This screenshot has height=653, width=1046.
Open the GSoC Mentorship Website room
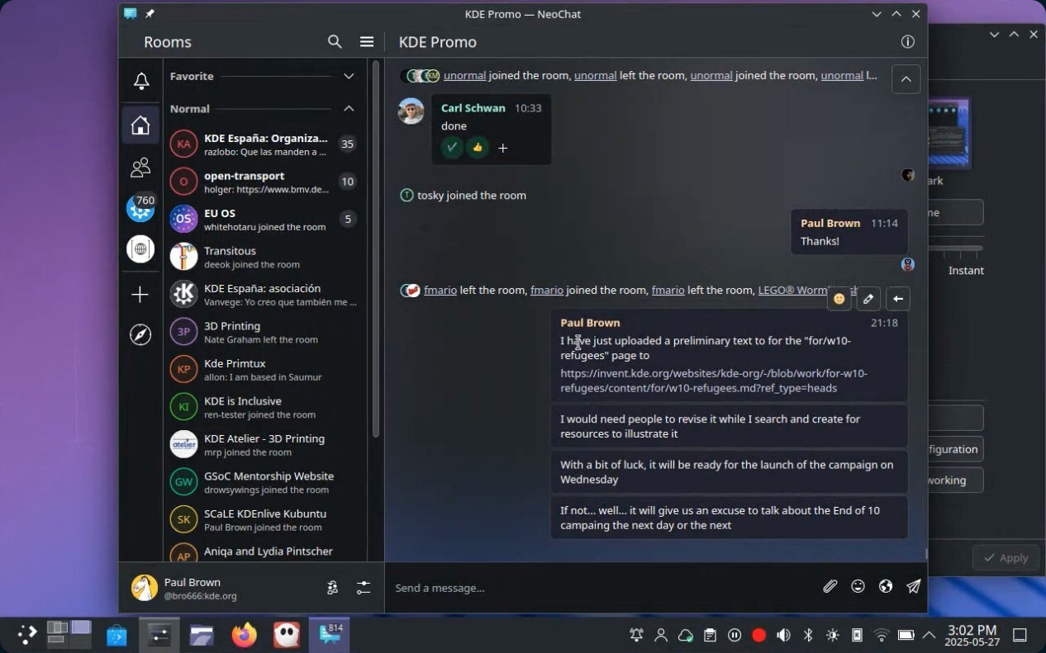pyautogui.click(x=264, y=482)
